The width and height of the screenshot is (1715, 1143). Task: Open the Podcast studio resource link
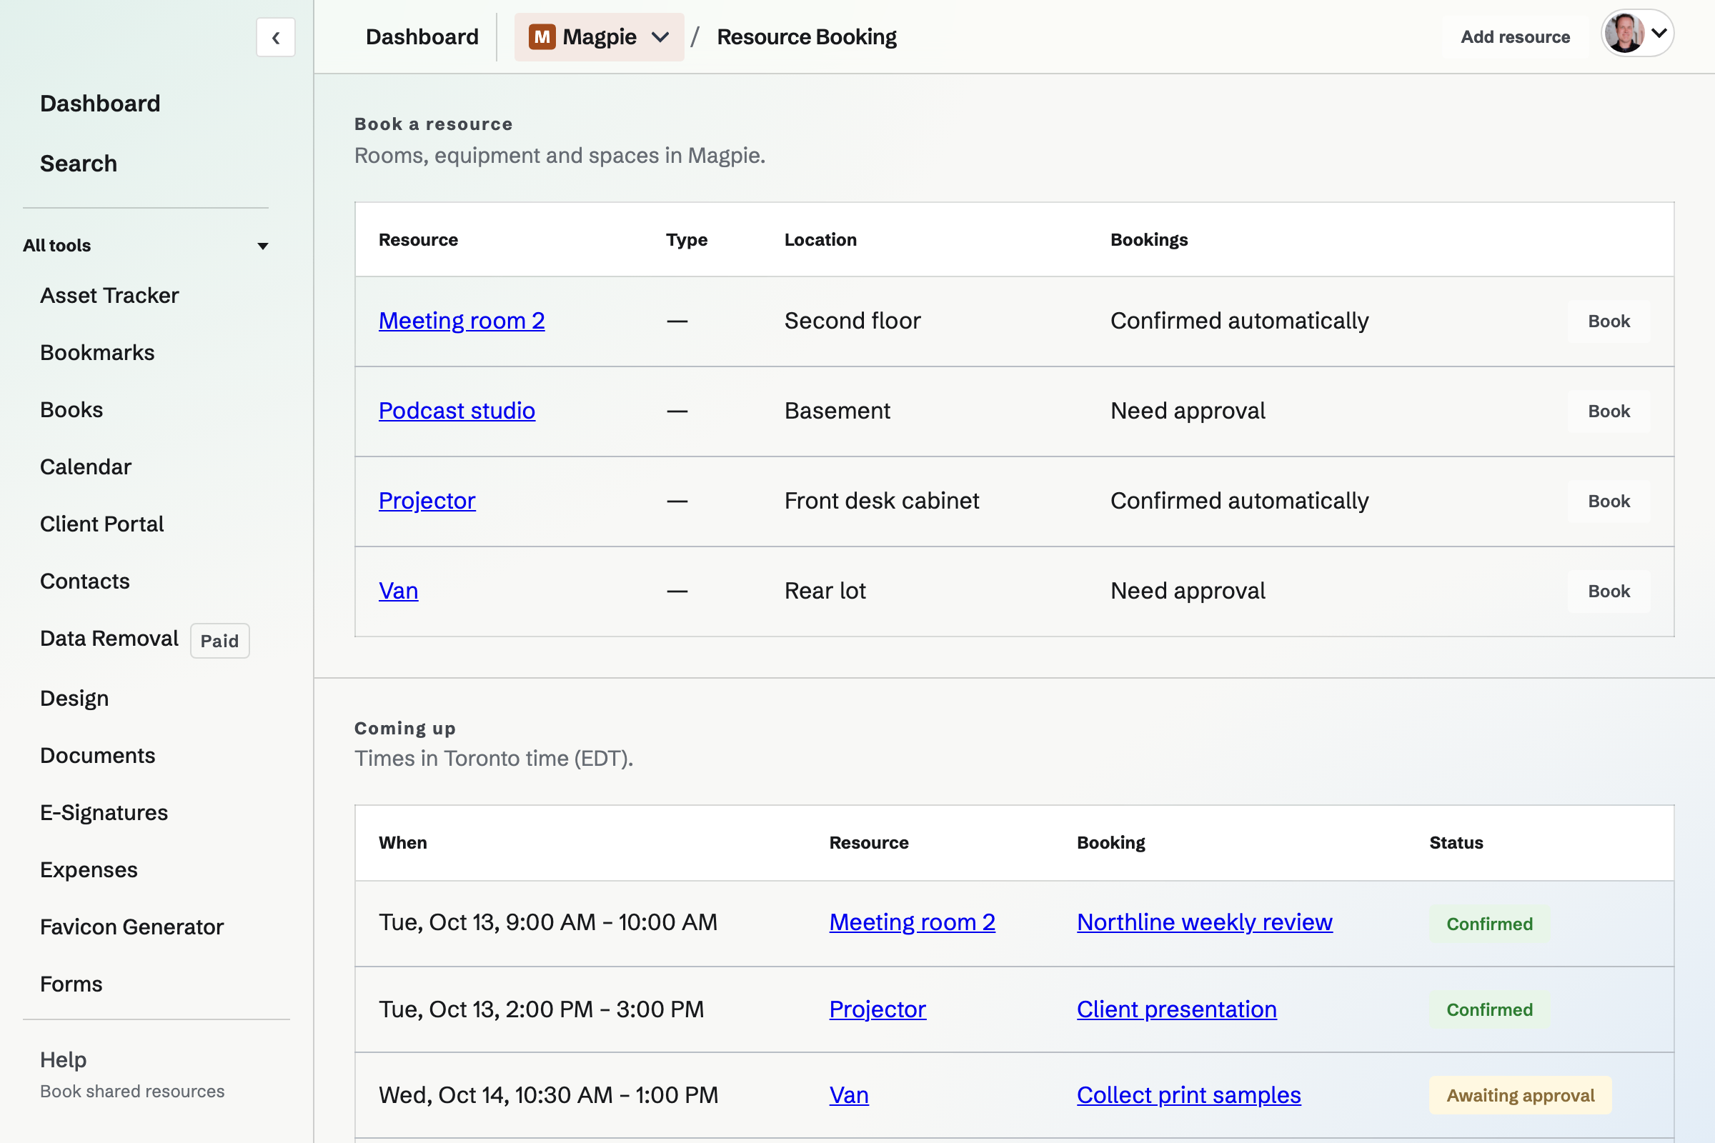pyautogui.click(x=457, y=411)
